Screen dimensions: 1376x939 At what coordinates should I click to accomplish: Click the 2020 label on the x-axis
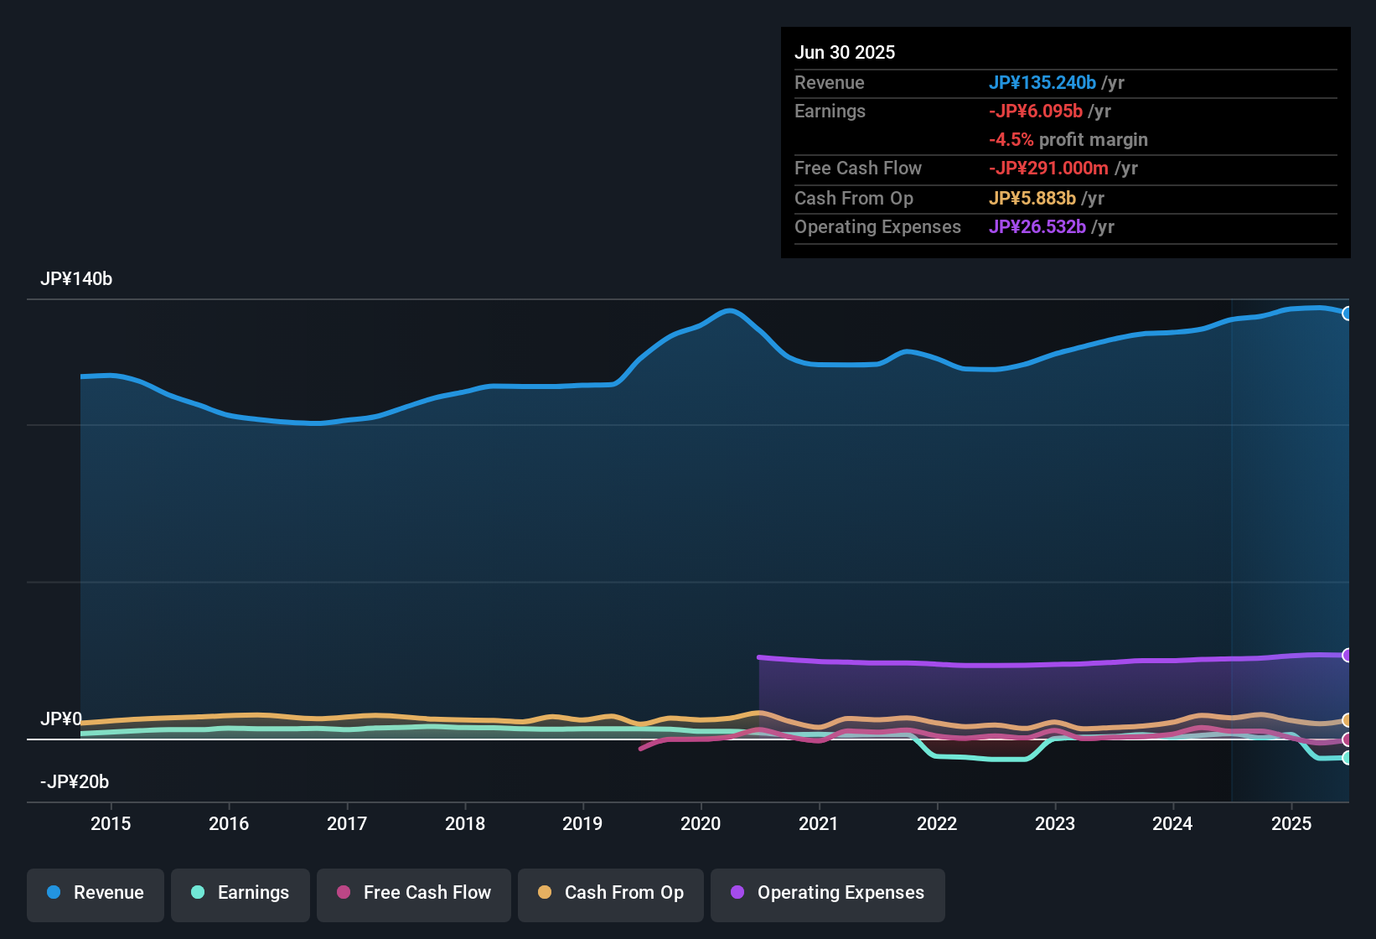pyautogui.click(x=701, y=823)
